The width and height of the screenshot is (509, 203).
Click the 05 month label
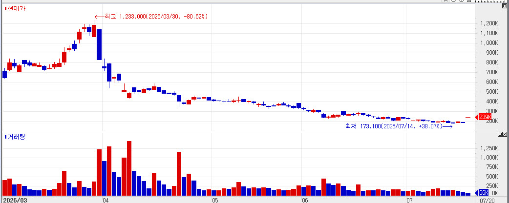[x=215, y=201]
